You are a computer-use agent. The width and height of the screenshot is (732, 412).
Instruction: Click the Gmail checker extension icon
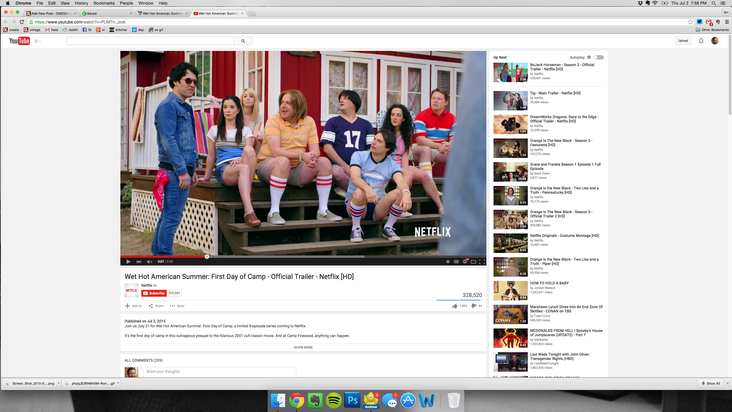click(x=709, y=22)
